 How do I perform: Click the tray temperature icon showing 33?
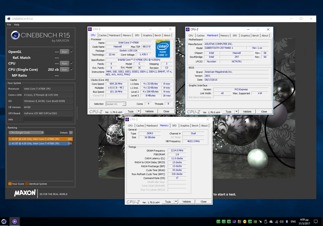[218, 221]
